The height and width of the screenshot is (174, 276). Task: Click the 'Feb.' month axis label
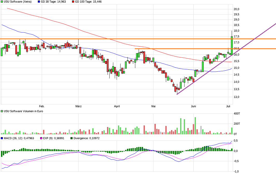pos(42,106)
